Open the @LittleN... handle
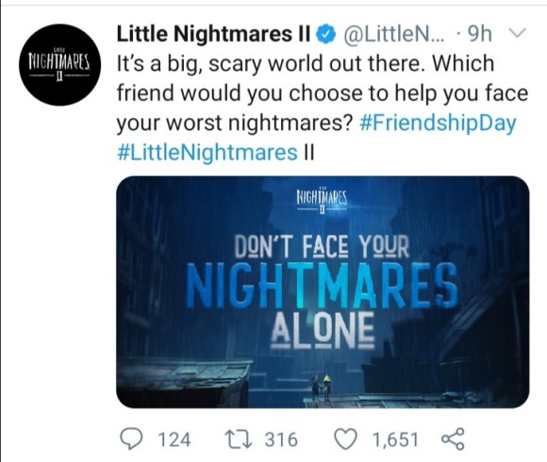Screen dimensions: 547x462 coord(394,34)
